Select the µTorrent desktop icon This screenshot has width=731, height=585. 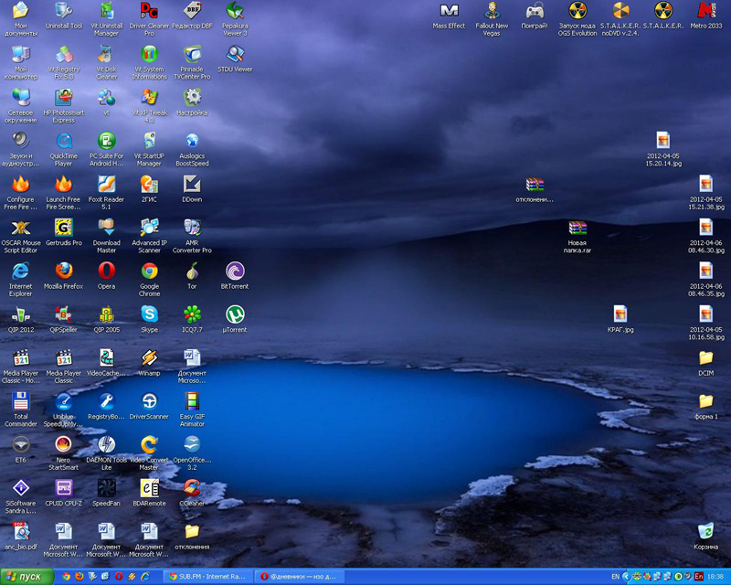click(235, 319)
